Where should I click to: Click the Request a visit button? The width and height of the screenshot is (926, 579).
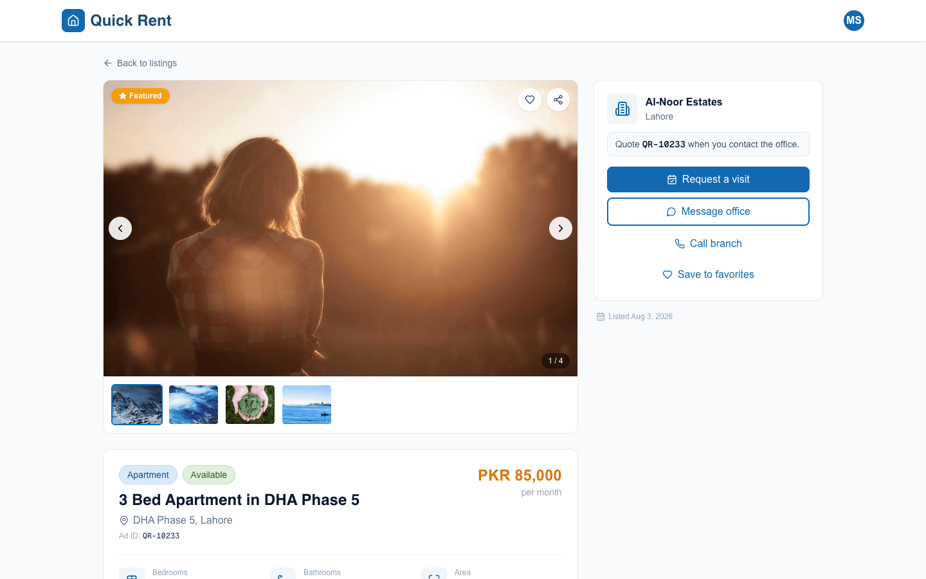click(x=708, y=179)
